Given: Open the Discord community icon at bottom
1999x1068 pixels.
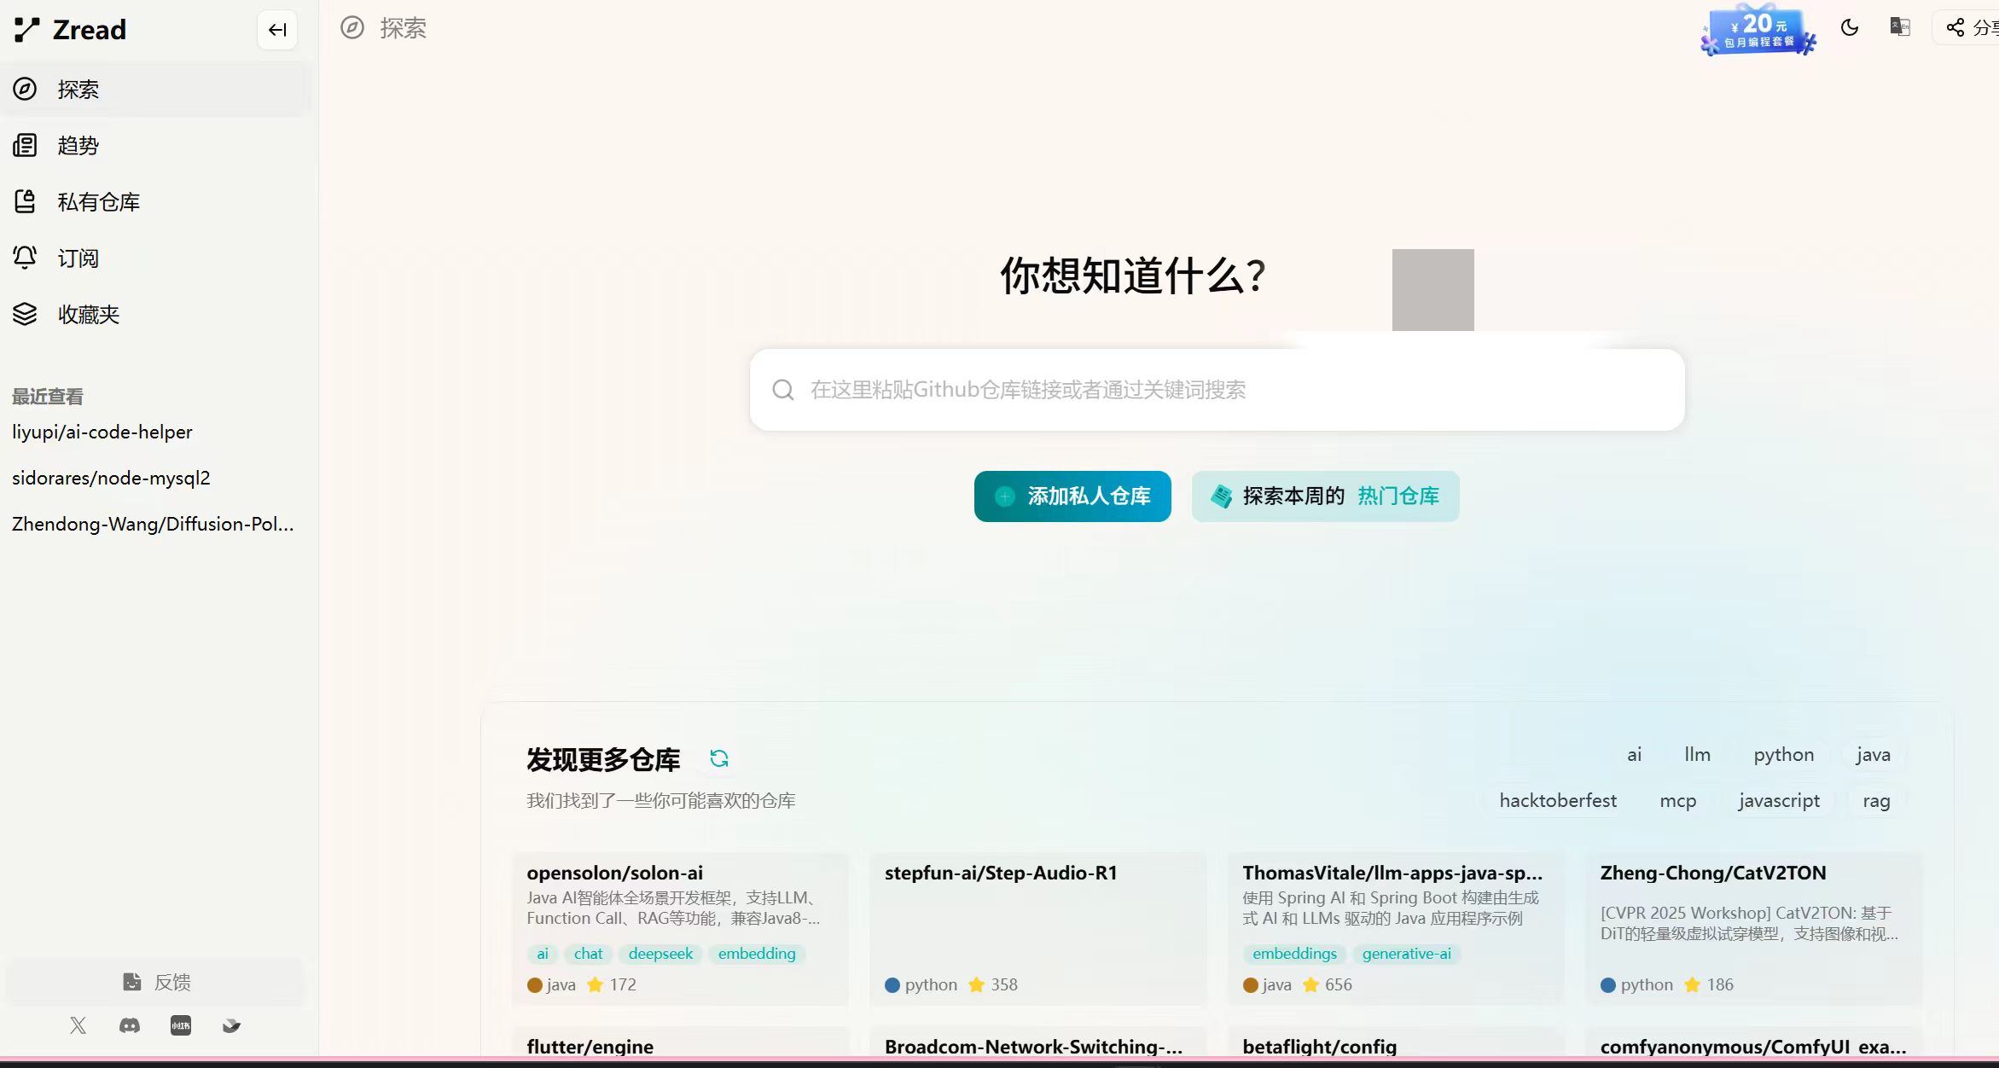Looking at the screenshot, I should (129, 1025).
